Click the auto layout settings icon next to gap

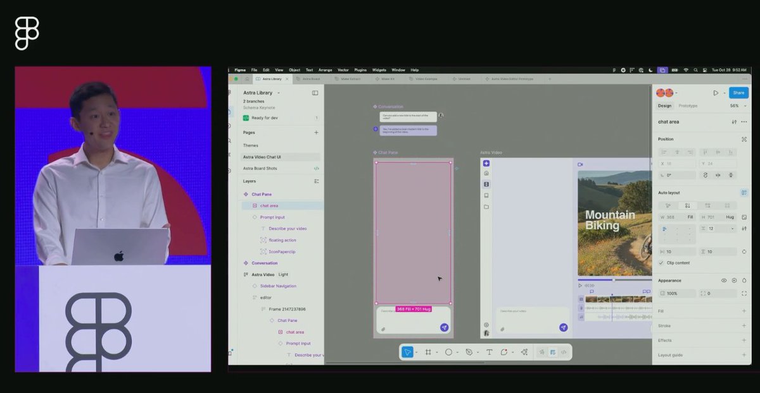coord(744,228)
